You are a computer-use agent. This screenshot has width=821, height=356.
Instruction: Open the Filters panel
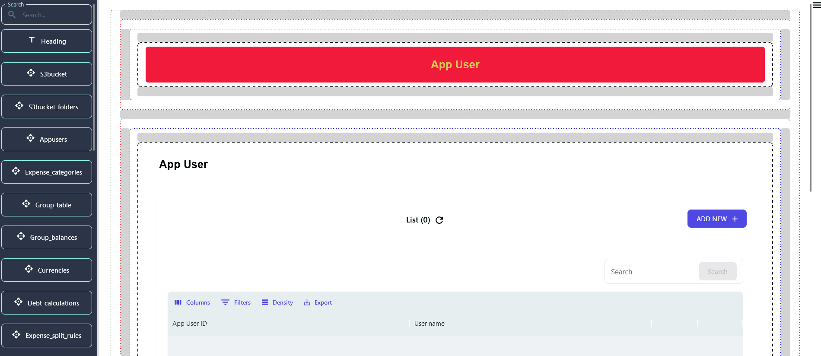(236, 302)
